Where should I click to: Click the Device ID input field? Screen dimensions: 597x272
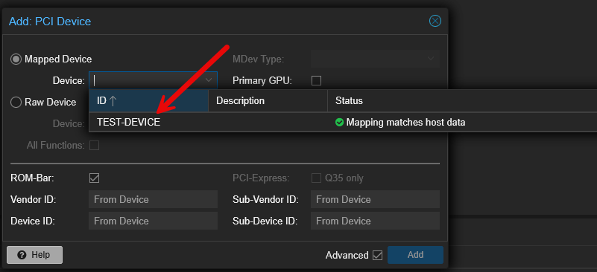[153, 221]
